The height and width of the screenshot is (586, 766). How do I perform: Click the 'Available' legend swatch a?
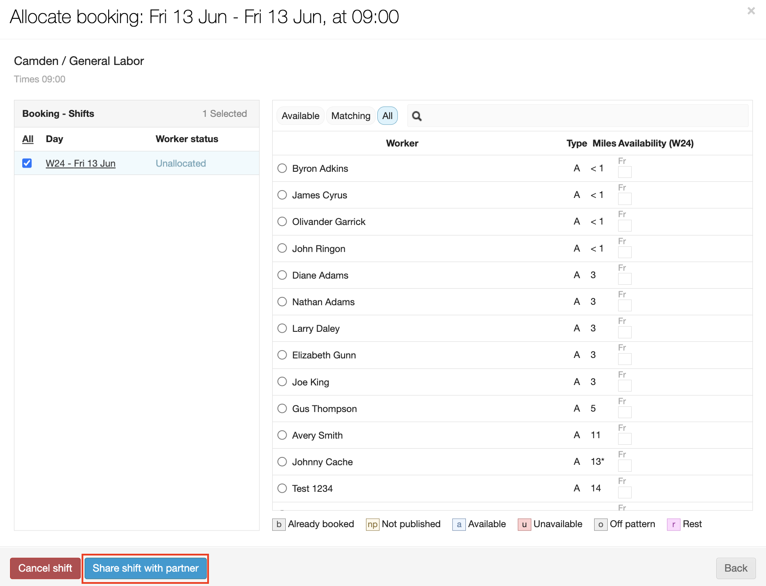tap(459, 524)
